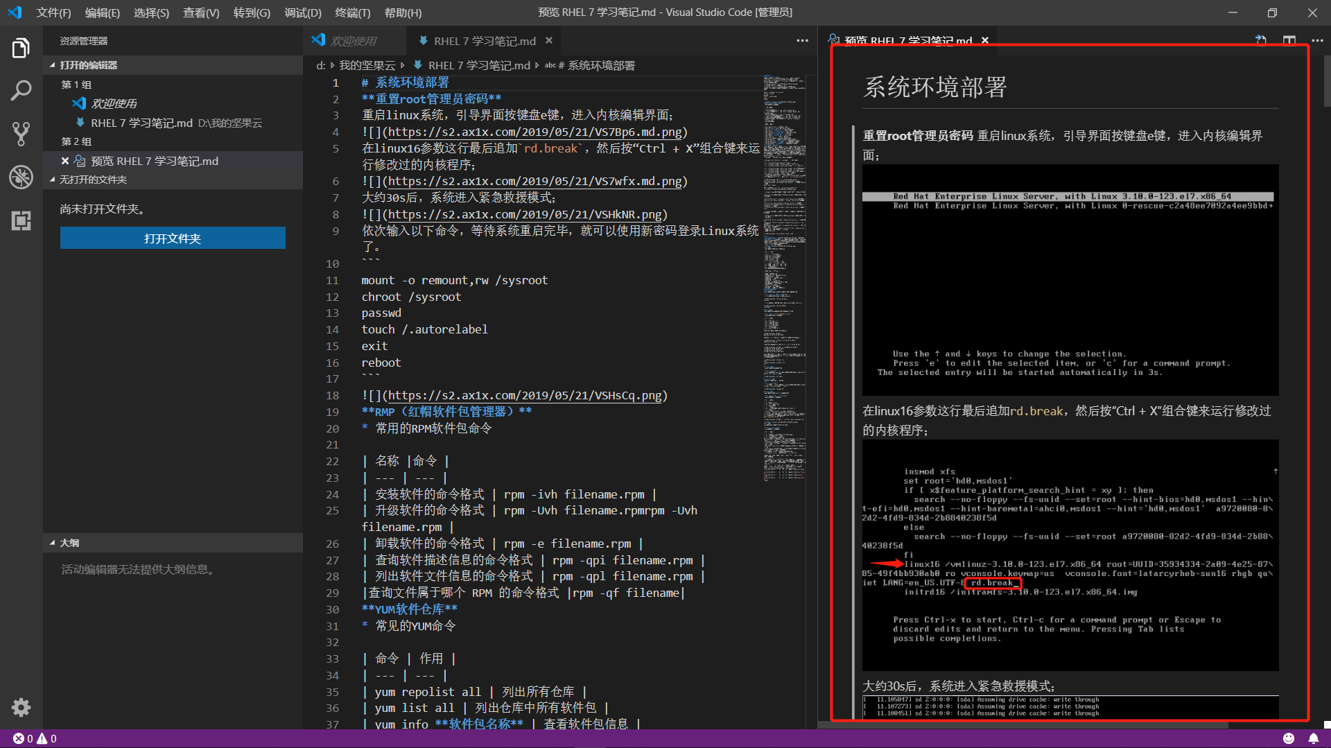Image resolution: width=1331 pixels, height=748 pixels.
Task: Open the left editor group's more actions menu
Action: [x=802, y=41]
